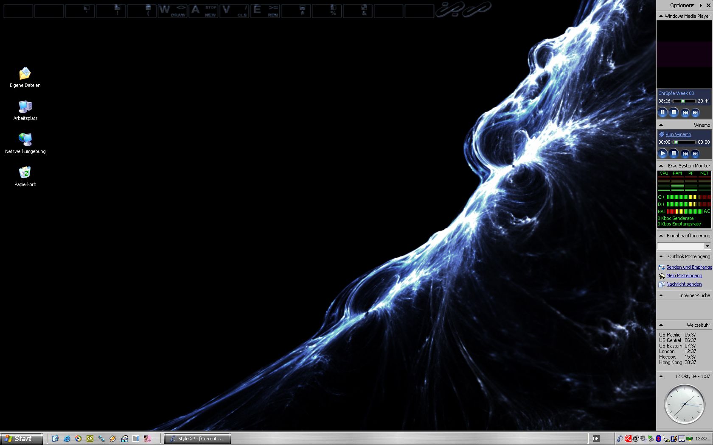Collapse the Weltzeituhr panel
713x445 pixels.
pos(661,325)
